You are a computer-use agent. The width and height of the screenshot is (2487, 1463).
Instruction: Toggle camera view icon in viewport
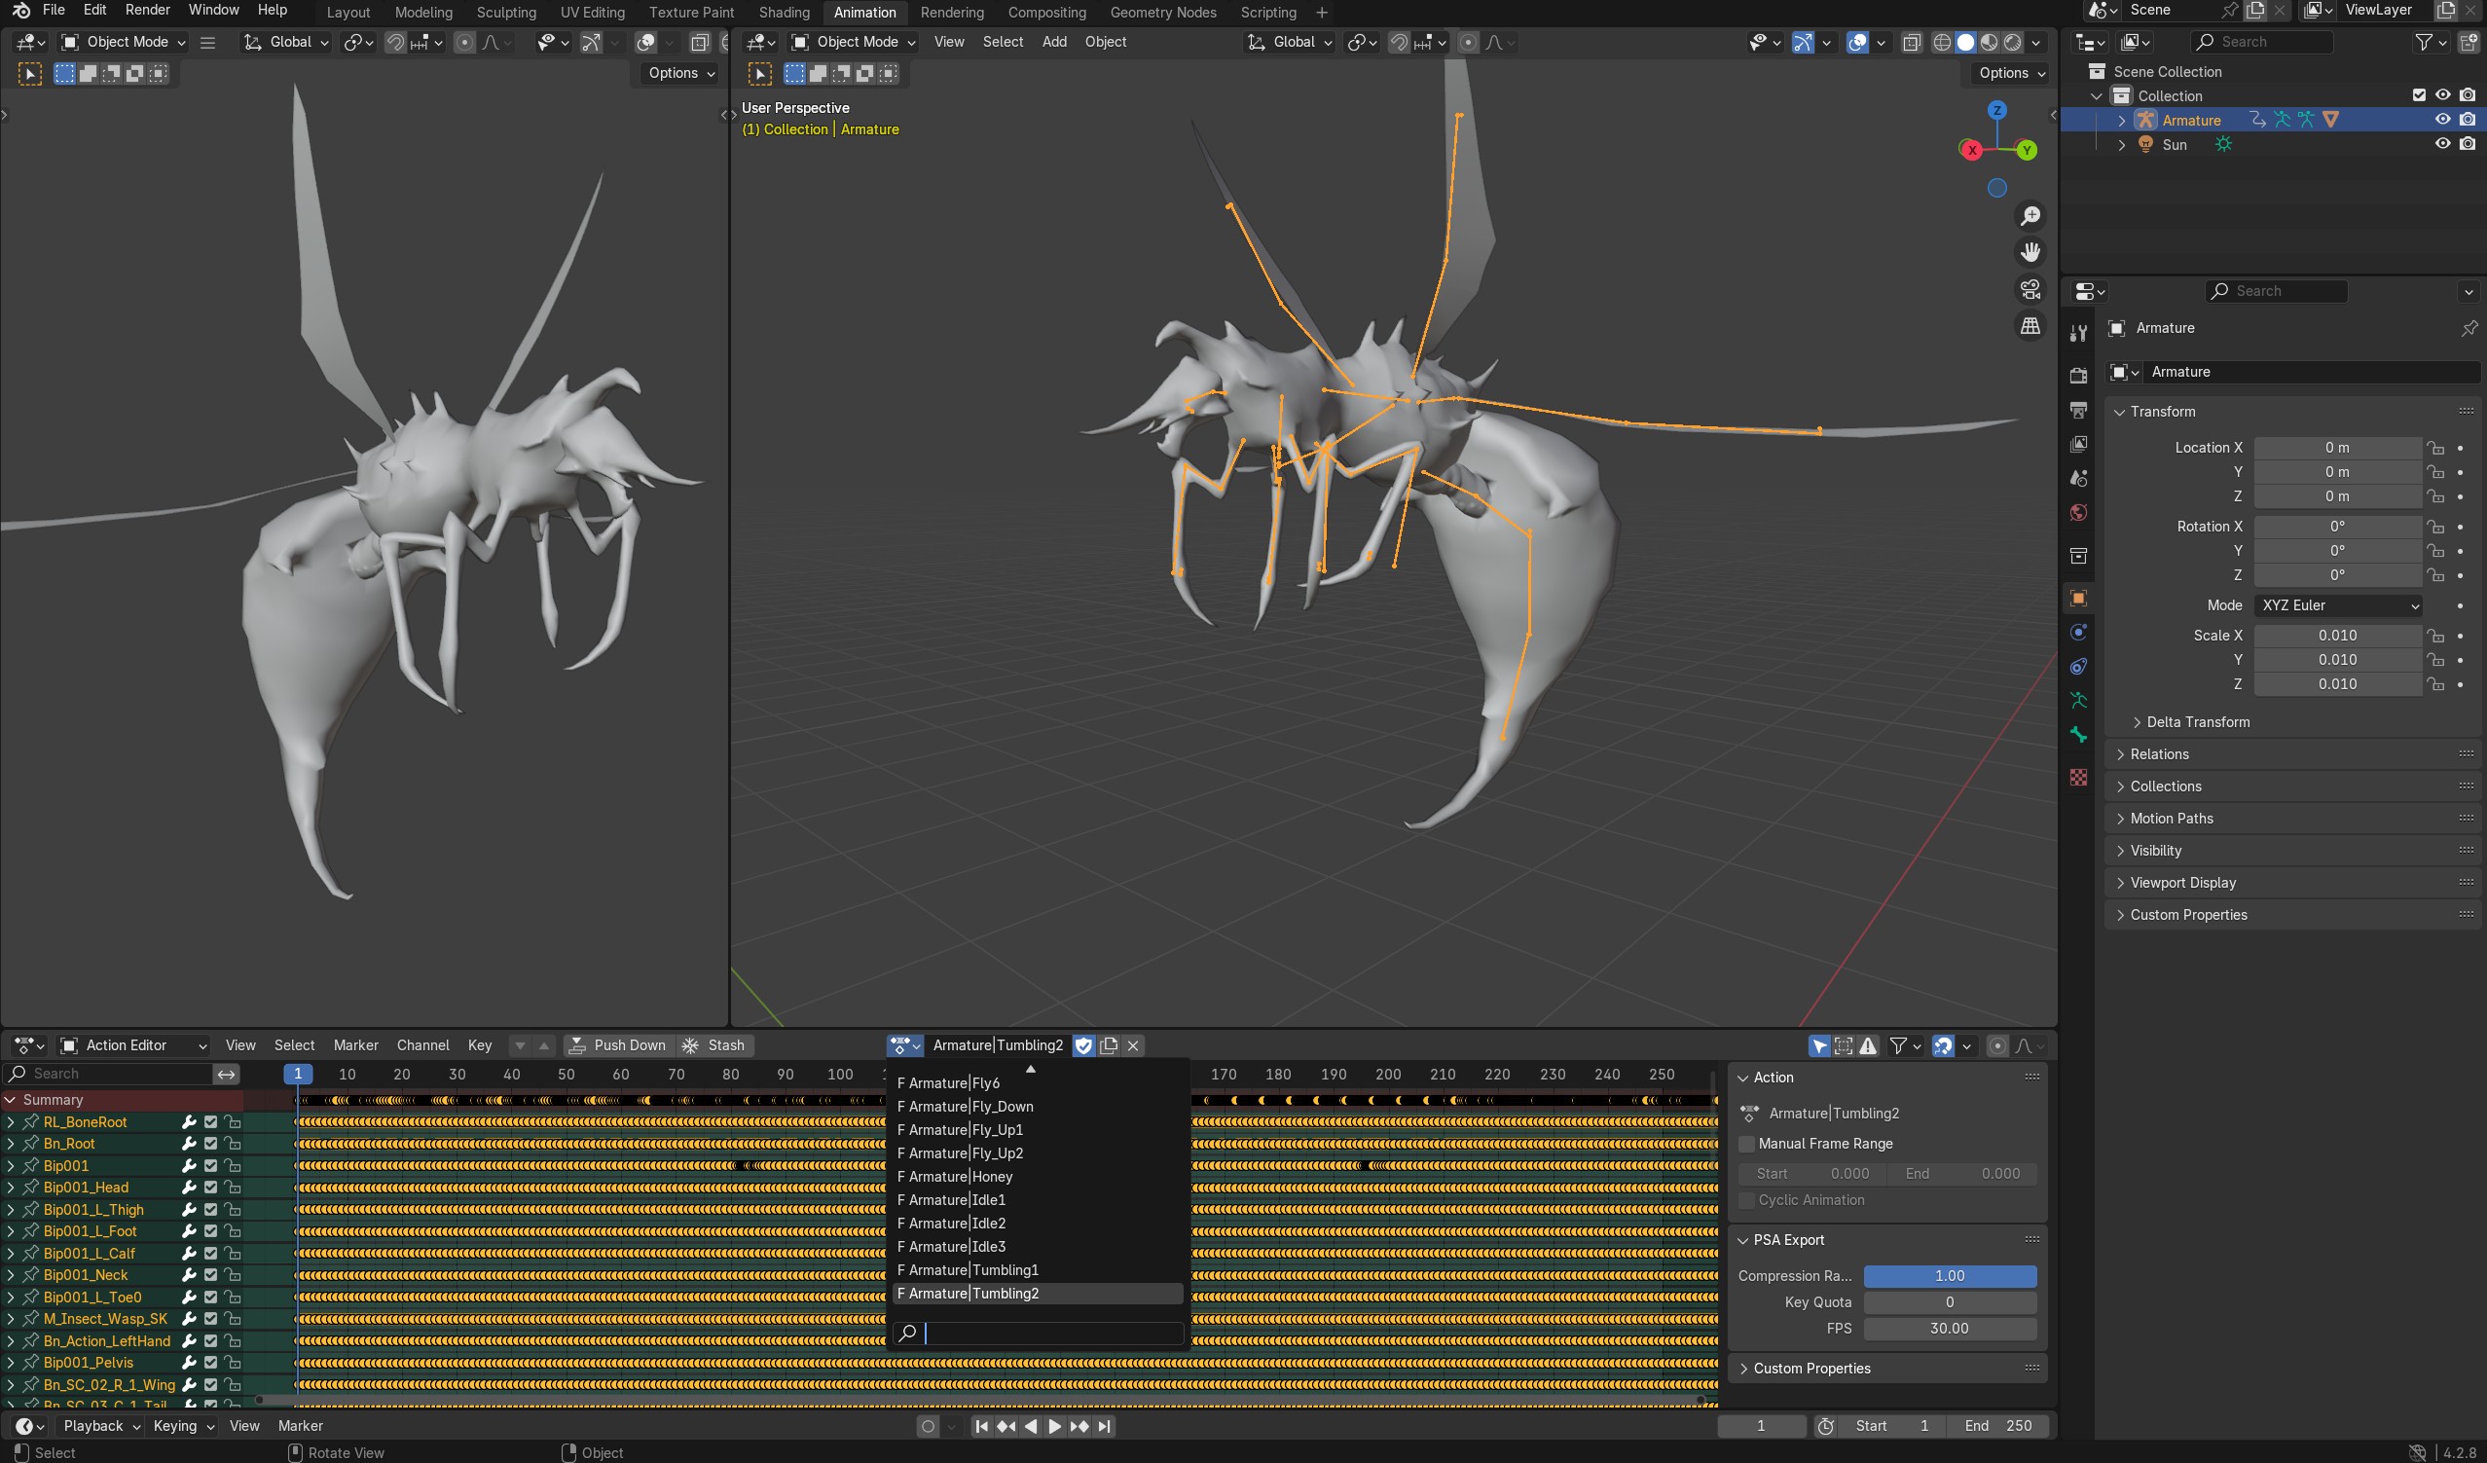coord(2030,289)
